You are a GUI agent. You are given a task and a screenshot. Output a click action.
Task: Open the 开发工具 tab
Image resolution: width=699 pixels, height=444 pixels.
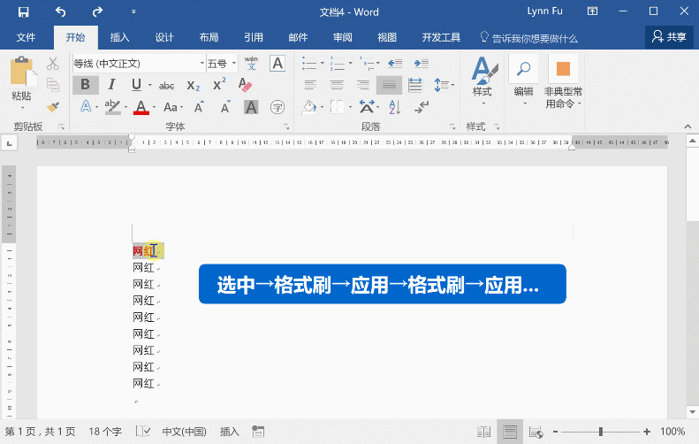pyautogui.click(x=441, y=37)
